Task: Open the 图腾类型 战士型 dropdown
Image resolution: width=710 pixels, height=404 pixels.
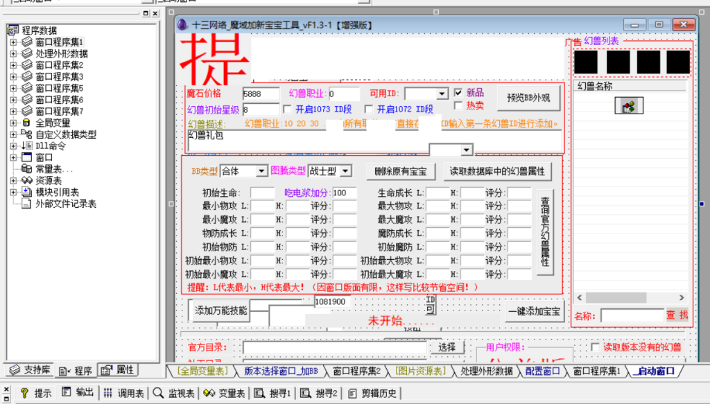Action: (345, 171)
